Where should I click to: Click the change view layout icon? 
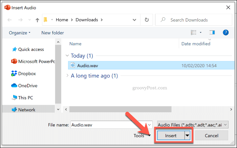point(194,32)
